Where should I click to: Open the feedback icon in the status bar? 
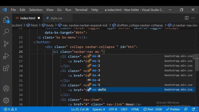click(186, 109)
